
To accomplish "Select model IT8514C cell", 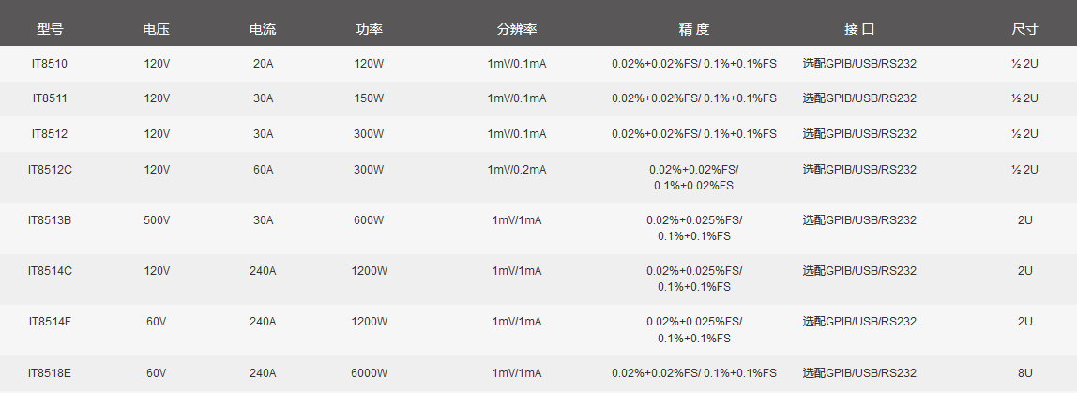I will tap(50, 271).
